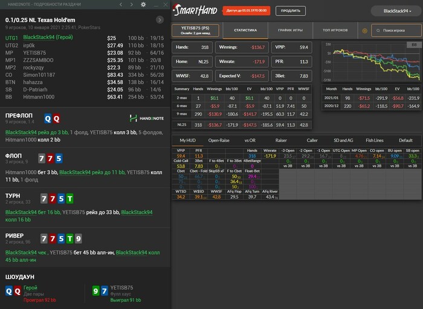Click player ZZZSAMBOO row

click(85, 60)
